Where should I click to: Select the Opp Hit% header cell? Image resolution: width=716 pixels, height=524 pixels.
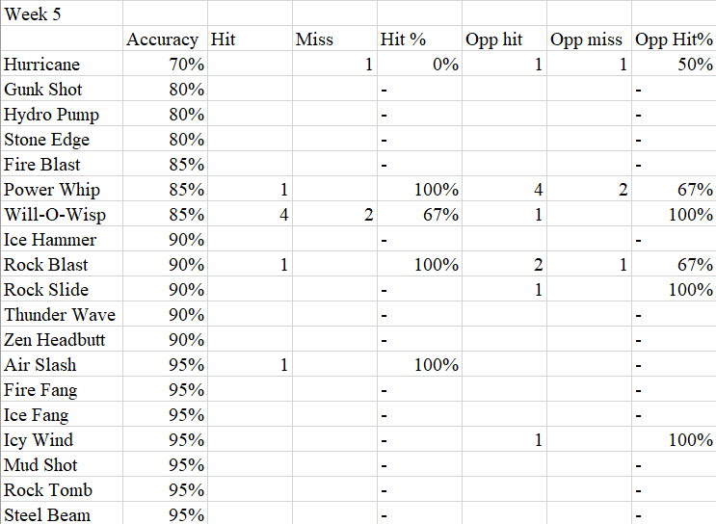[674, 39]
